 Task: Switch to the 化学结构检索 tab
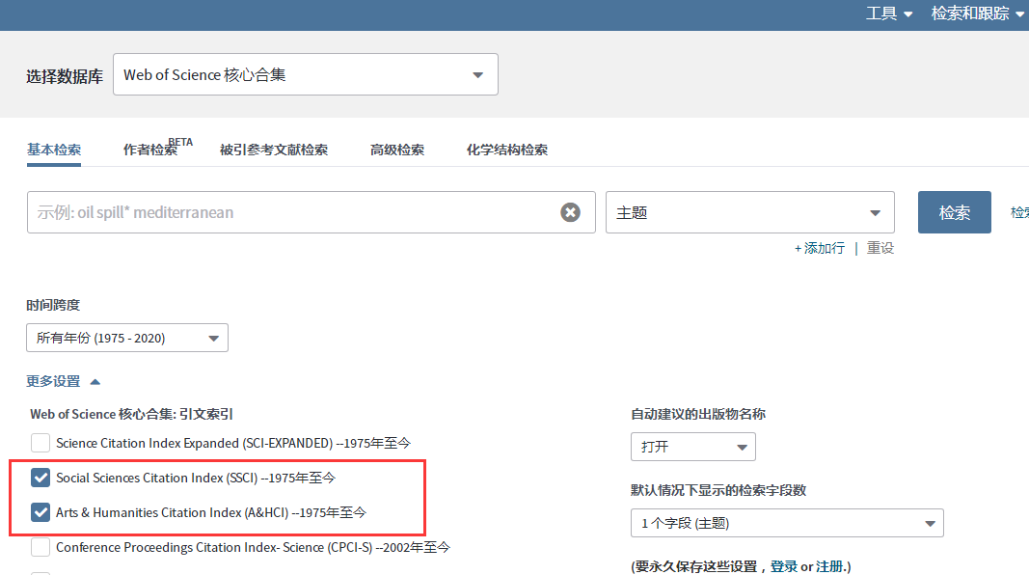pos(506,150)
